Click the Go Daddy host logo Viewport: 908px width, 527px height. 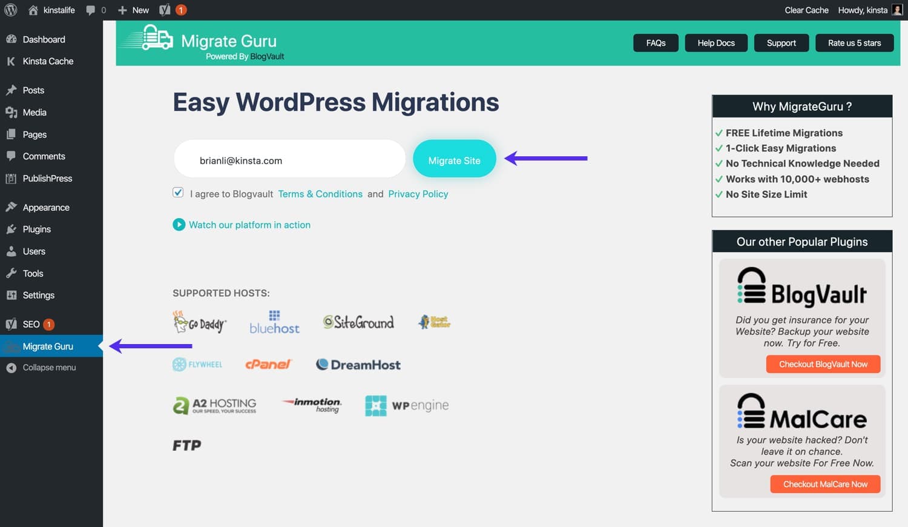pyautogui.click(x=199, y=323)
